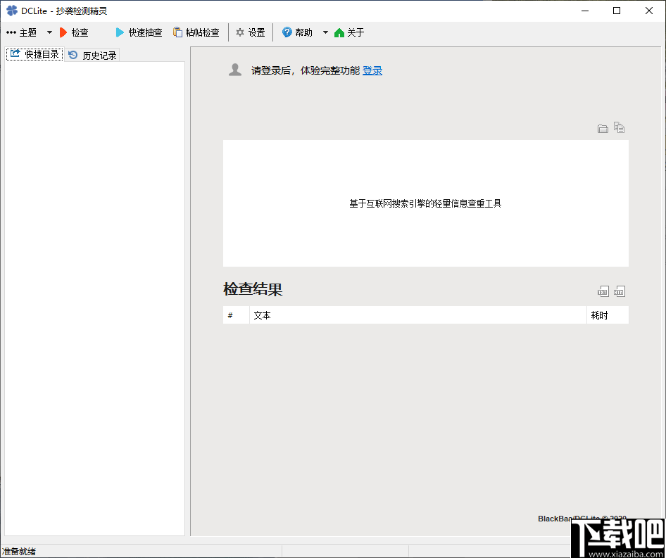Click the 登录 login link
666x558 pixels.
[372, 70]
